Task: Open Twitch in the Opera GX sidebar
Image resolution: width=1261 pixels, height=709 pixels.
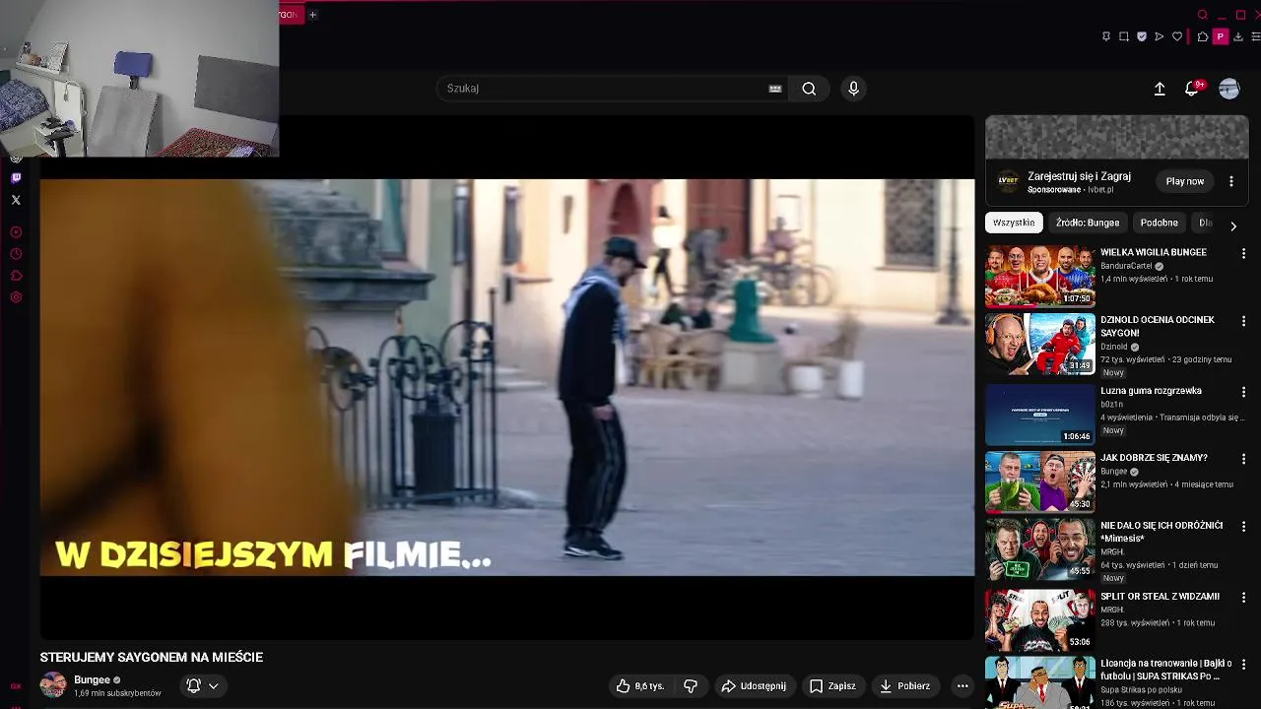Action: pyautogui.click(x=16, y=178)
